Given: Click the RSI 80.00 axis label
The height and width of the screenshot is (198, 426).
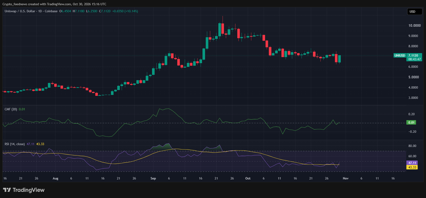Looking at the screenshot, I should point(412,146).
